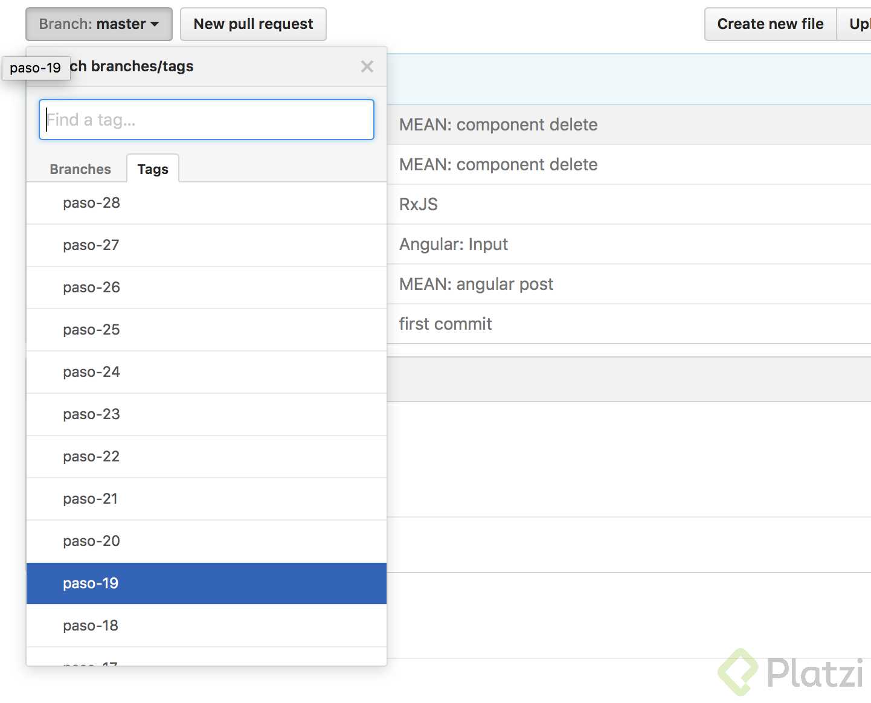This screenshot has width=871, height=703.
Task: Click the Create new file button
Action: click(x=770, y=24)
